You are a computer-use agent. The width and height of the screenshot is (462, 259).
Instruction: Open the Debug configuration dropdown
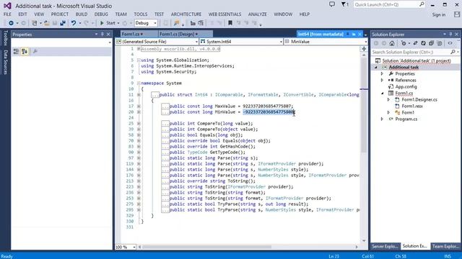pos(146,23)
